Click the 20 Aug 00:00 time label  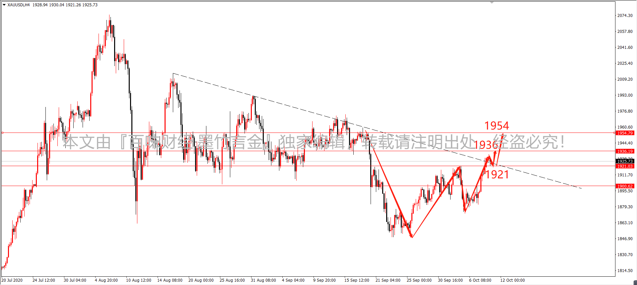coord(201,280)
